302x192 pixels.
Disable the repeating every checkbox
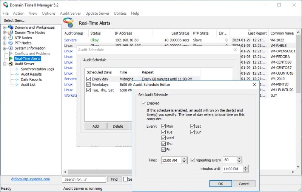click(193, 160)
